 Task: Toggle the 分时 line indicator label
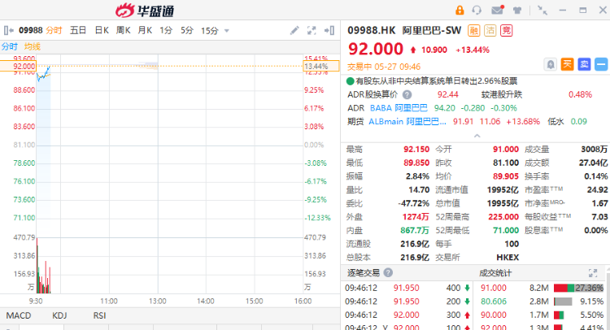10,46
